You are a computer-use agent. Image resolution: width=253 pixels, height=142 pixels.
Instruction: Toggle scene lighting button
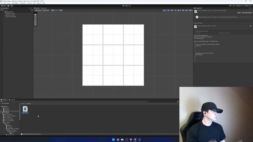[172, 11]
